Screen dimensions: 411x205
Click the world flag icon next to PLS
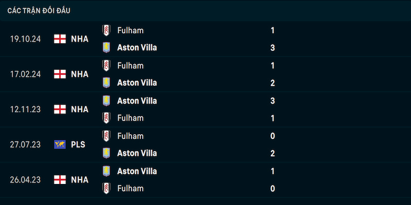point(60,145)
